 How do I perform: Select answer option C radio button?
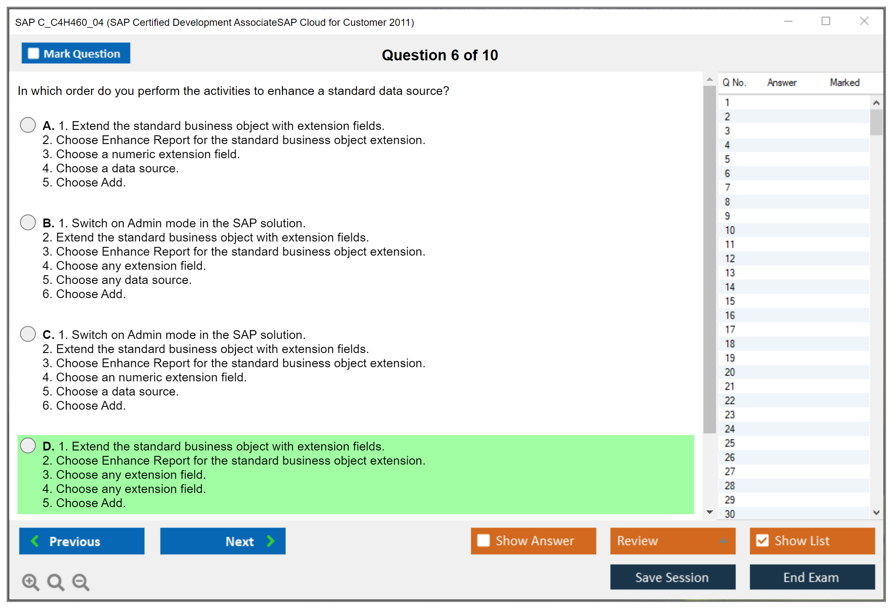pos(28,334)
